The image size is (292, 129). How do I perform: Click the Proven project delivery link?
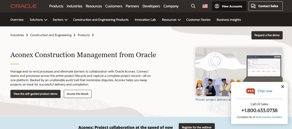(x=213, y=100)
